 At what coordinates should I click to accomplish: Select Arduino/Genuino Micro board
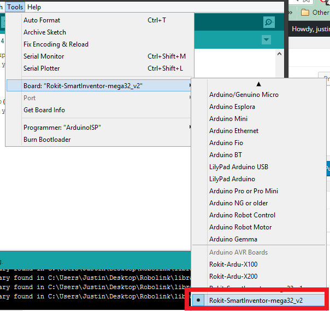(258, 95)
